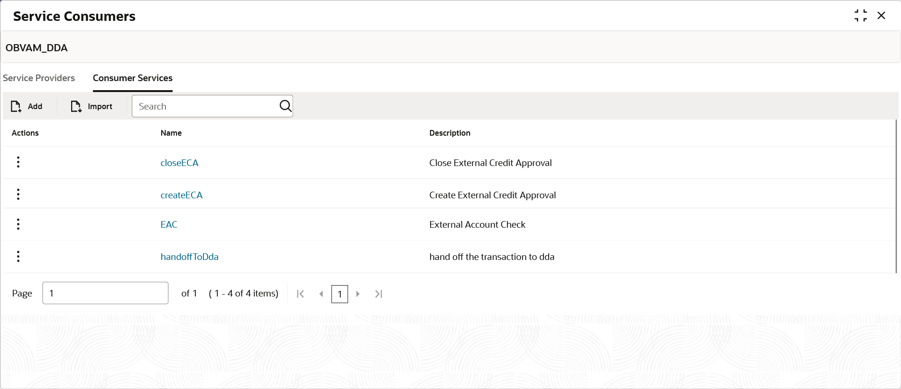The image size is (901, 389).
Task: Select 'External Account Check' description
Action: tap(478, 224)
